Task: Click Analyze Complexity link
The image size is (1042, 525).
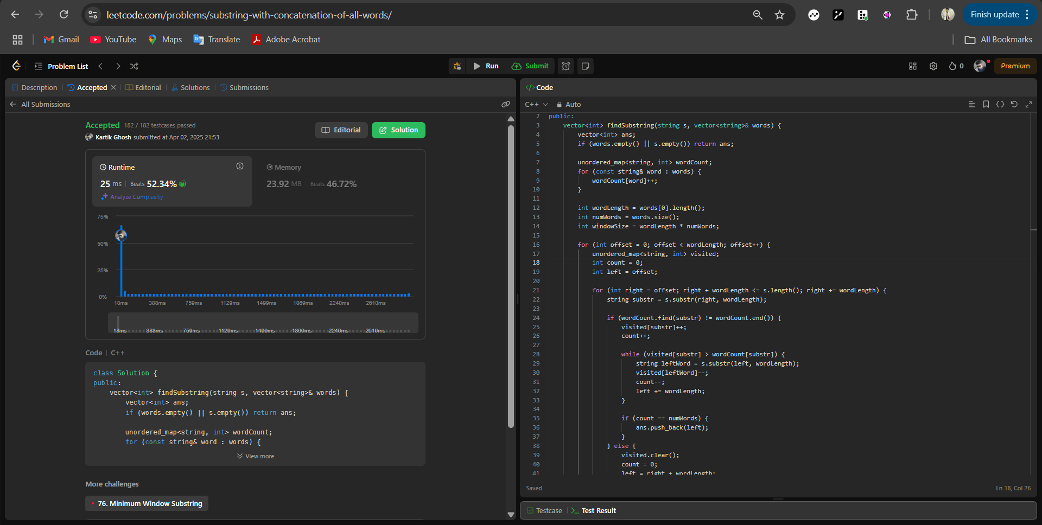Action: click(x=132, y=197)
